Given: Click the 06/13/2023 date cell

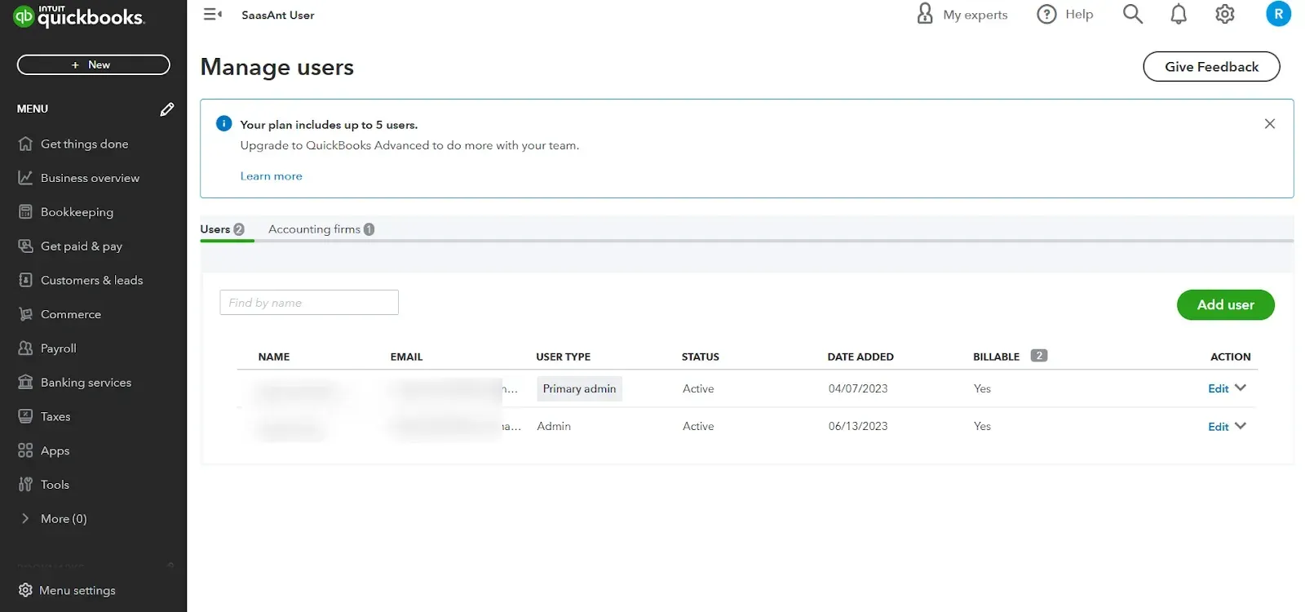Looking at the screenshot, I should [858, 427].
